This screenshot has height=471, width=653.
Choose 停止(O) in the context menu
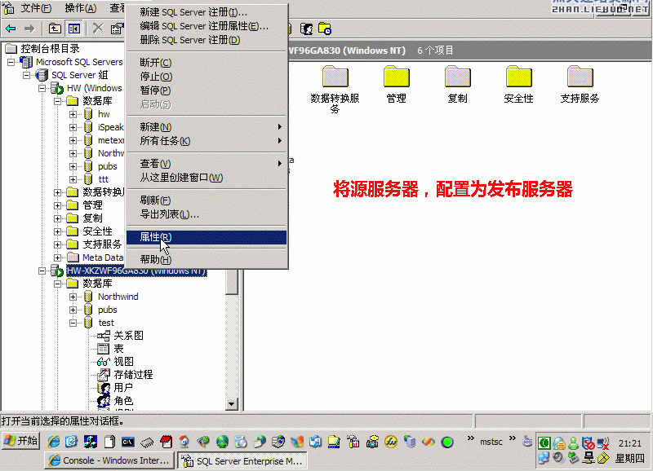click(207, 77)
